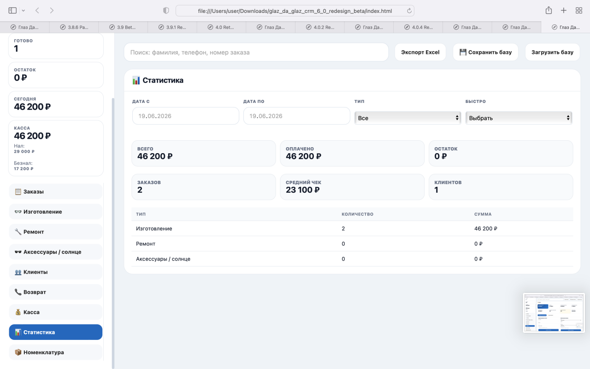Click the Дата по date field

click(297, 116)
